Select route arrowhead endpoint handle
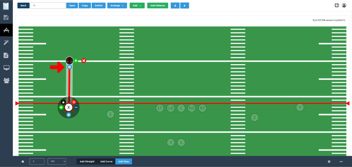The height and width of the screenshot is (167, 352). click(x=69, y=61)
